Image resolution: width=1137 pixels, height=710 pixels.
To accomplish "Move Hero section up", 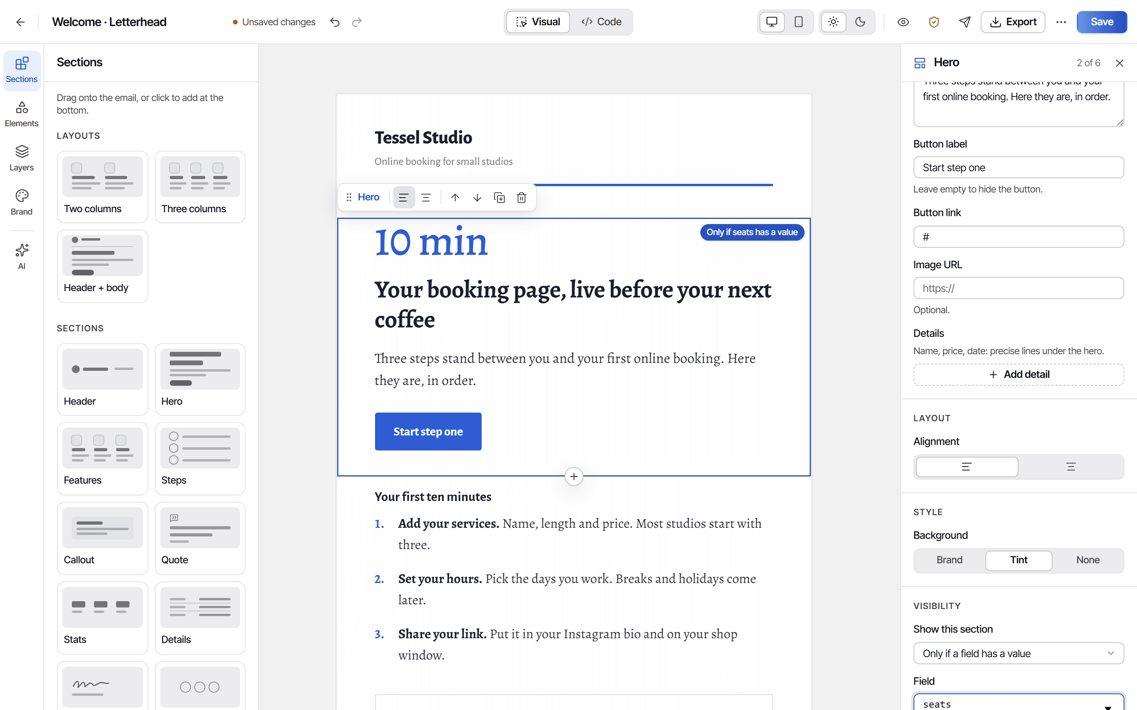I will pyautogui.click(x=455, y=197).
